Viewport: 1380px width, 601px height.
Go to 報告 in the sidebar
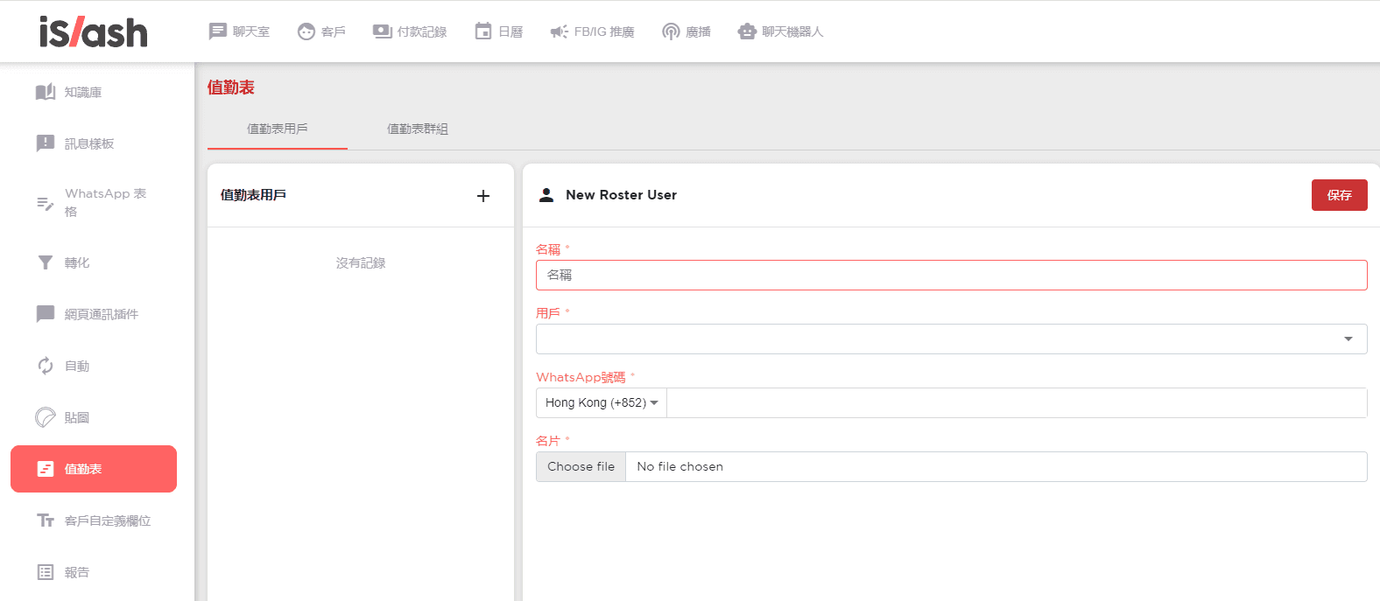(77, 572)
